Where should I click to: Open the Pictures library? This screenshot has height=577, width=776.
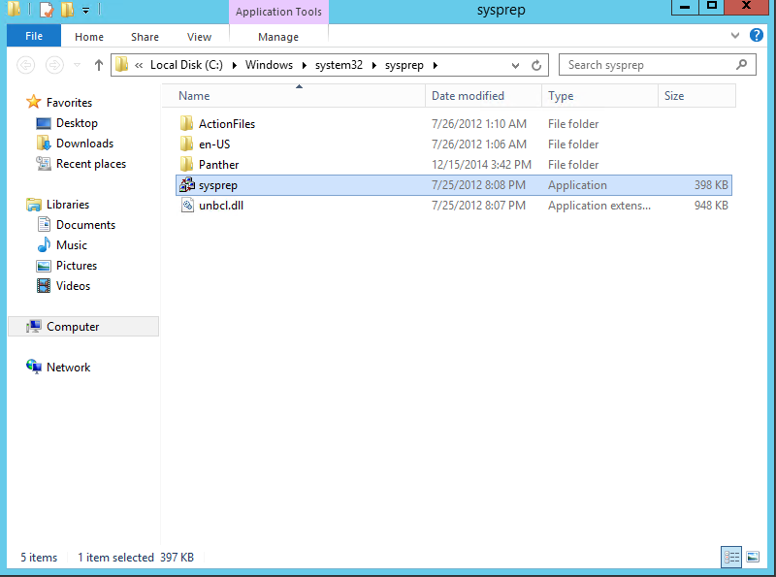pos(77,266)
